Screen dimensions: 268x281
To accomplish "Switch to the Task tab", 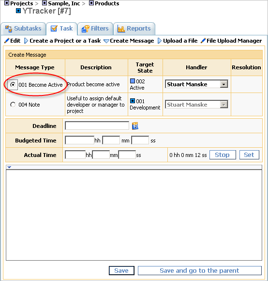I will (x=62, y=29).
